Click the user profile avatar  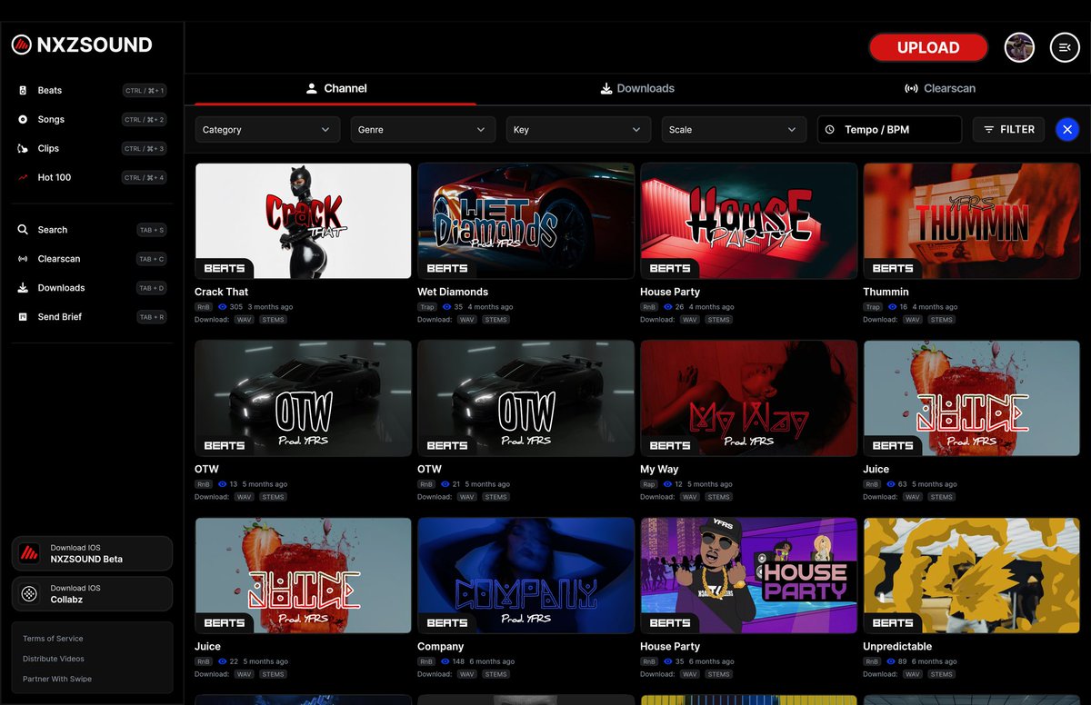(x=1019, y=47)
